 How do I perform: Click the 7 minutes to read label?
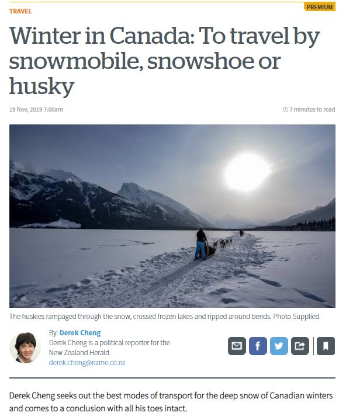(312, 110)
